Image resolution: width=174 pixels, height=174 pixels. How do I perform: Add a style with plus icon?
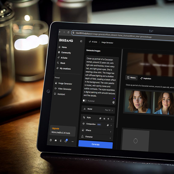(108, 119)
